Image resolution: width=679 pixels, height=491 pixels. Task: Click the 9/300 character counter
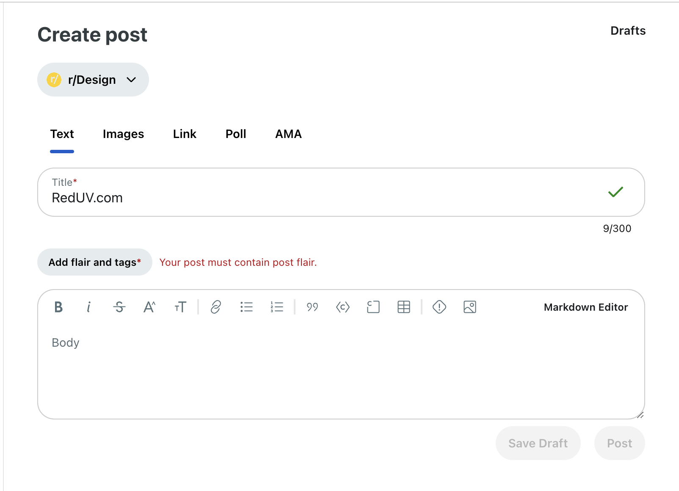(x=617, y=229)
